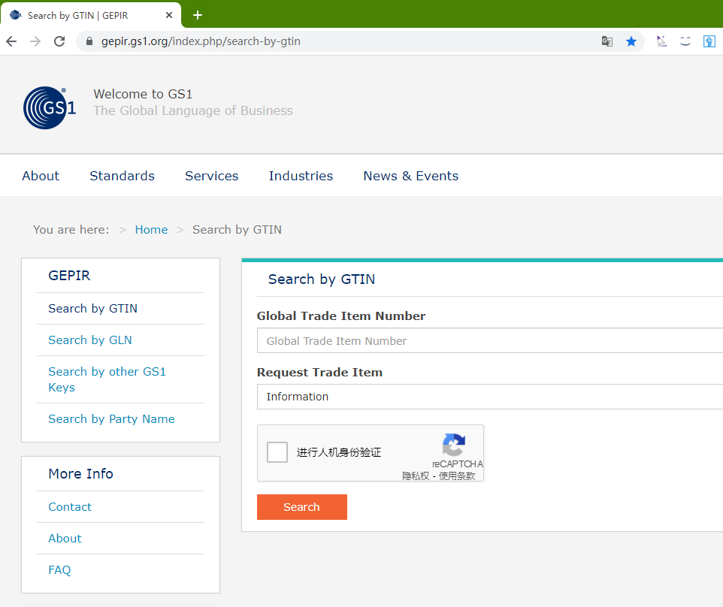Click the reCAPTCHA logo icon

coord(454,444)
